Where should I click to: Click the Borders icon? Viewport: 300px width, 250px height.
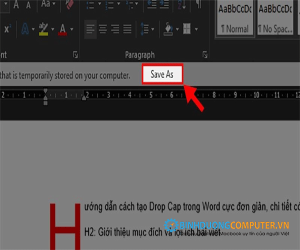(187, 28)
